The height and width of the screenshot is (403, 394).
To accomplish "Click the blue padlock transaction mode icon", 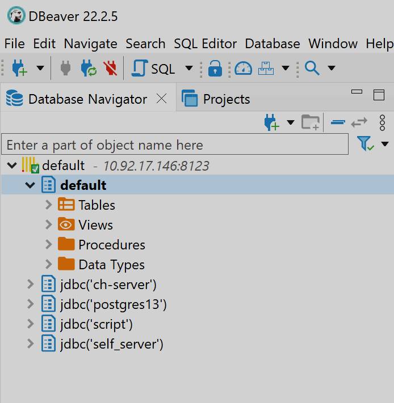I will point(215,69).
